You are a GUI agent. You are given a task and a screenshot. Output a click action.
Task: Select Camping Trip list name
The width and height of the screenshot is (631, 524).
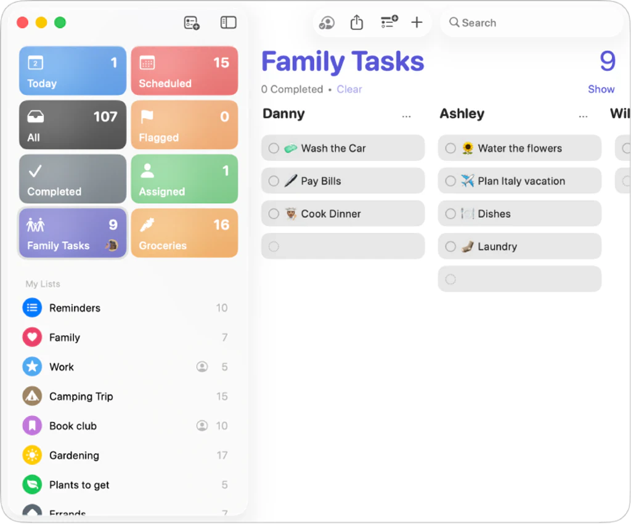(81, 397)
